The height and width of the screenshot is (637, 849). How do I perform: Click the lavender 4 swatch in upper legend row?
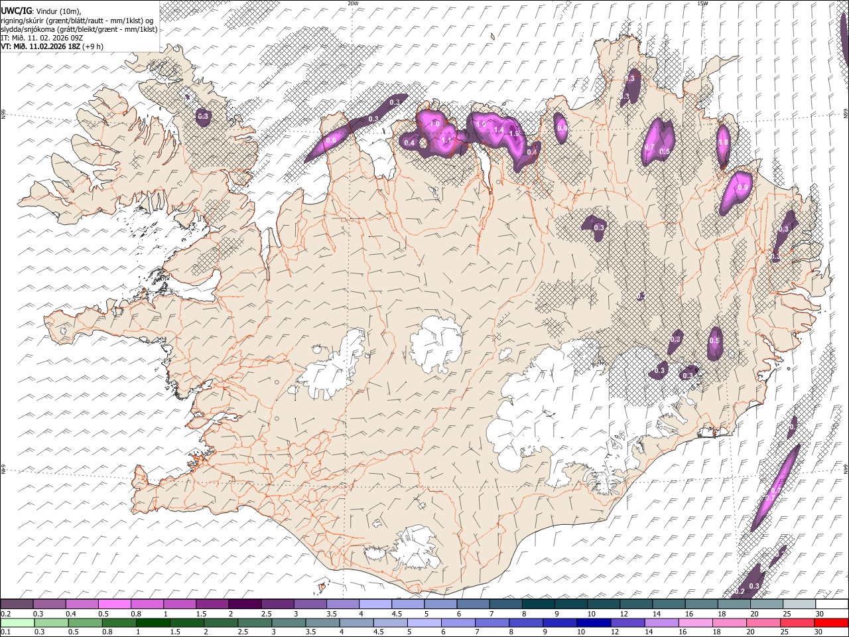click(375, 604)
